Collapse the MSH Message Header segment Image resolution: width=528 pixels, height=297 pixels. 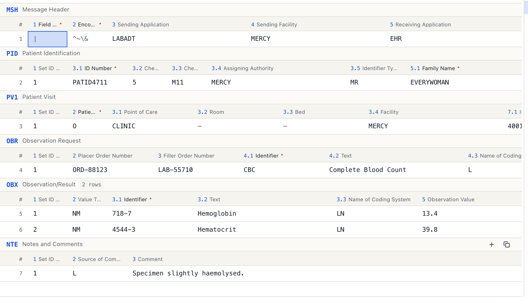coord(38,10)
